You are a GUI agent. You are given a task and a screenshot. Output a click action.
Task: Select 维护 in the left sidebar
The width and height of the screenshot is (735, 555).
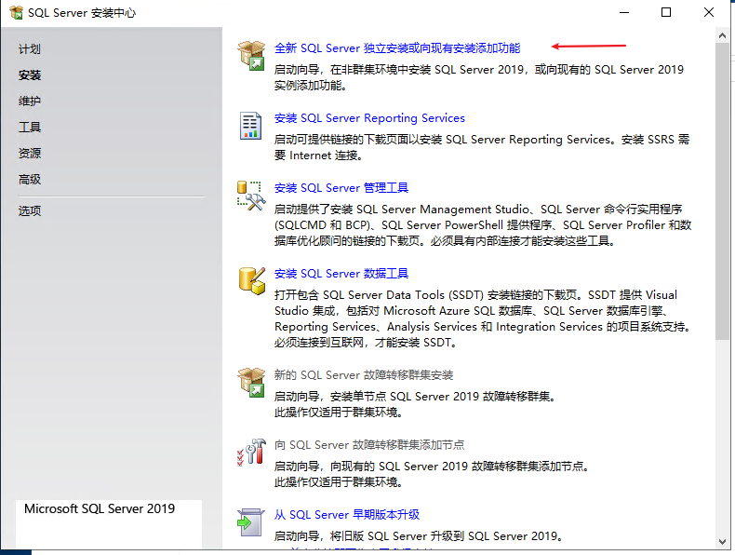[x=30, y=101]
